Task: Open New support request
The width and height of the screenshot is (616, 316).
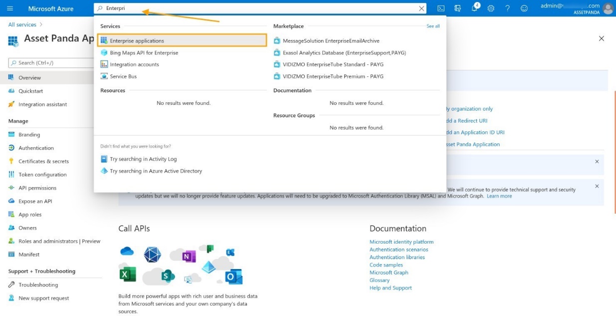Action: point(43,298)
